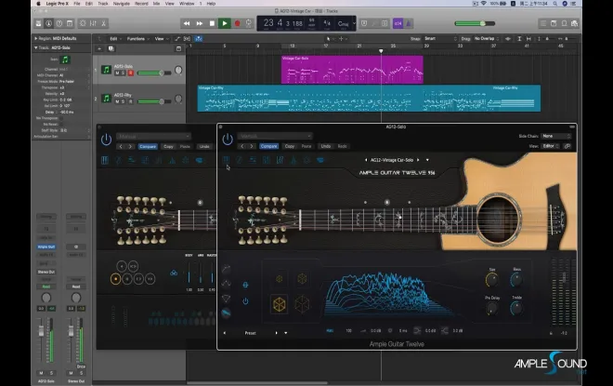Open AG12-Vintage Car-Solo preset dropdown arrow
The height and width of the screenshot is (386, 613).
coord(427,160)
